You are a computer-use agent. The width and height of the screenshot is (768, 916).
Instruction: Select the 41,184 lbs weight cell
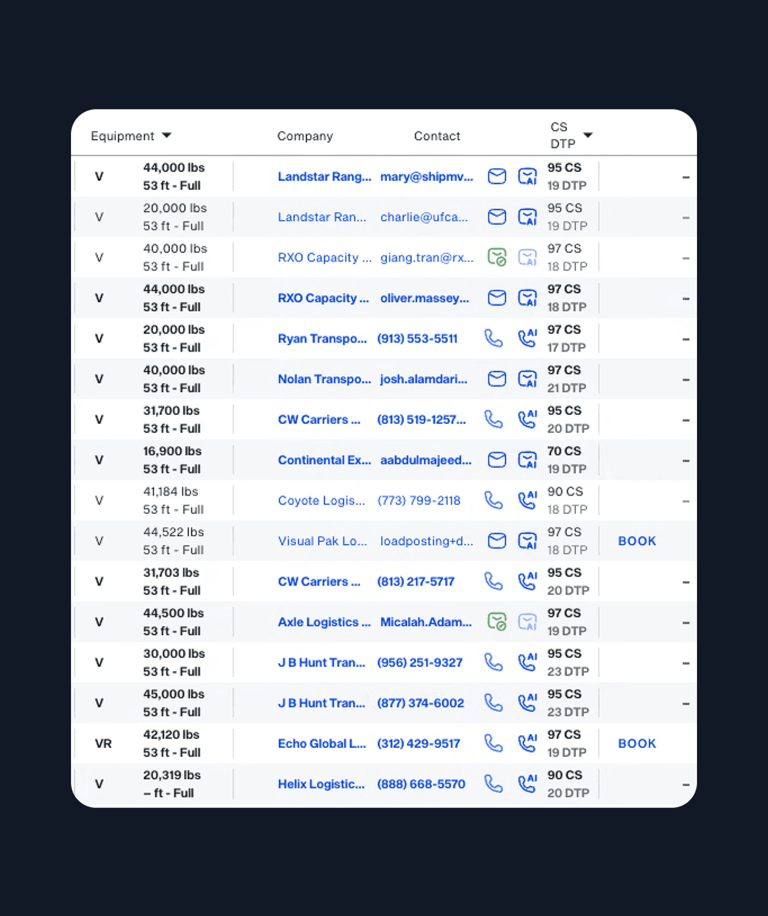170,491
